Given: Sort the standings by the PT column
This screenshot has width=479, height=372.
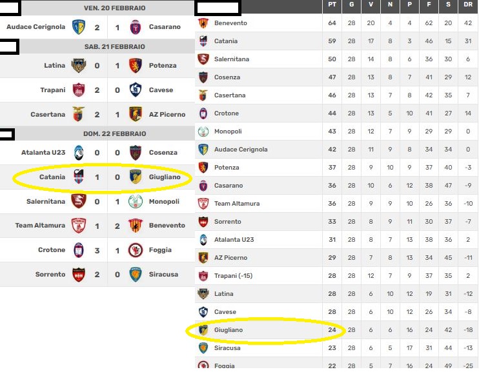Looking at the screenshot, I should [x=332, y=6].
